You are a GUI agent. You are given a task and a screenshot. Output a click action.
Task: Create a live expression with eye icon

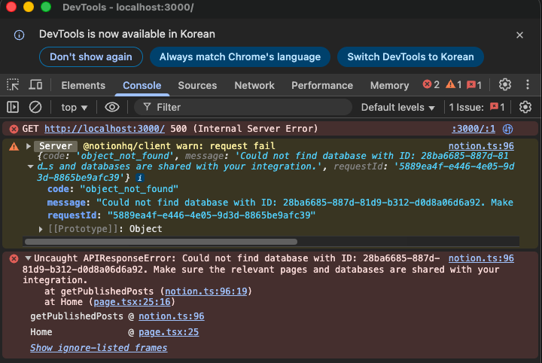[x=112, y=107]
